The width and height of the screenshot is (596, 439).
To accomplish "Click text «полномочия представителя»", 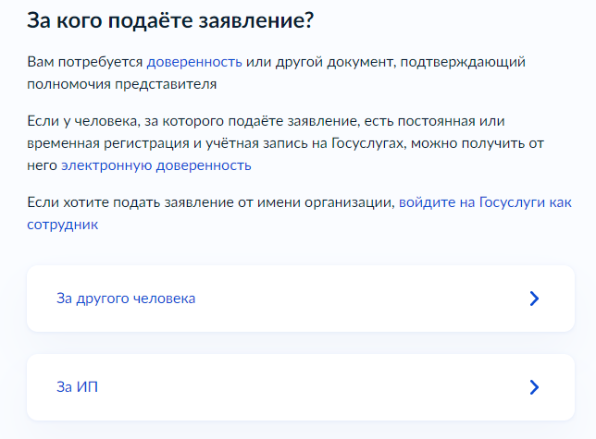I will click(122, 84).
